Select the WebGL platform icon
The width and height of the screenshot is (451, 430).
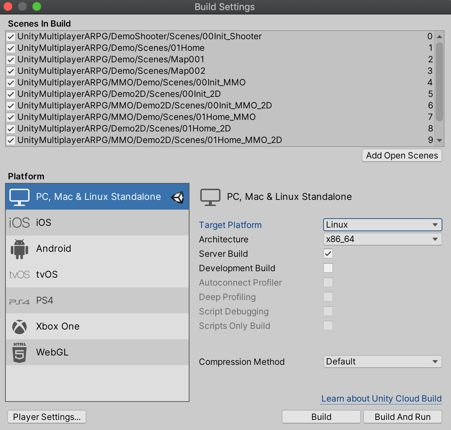pos(19,352)
